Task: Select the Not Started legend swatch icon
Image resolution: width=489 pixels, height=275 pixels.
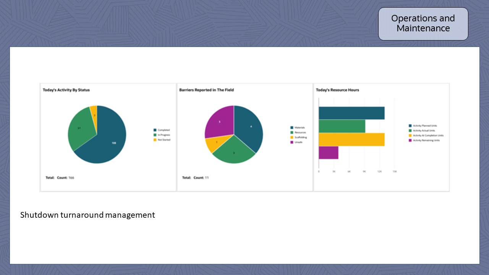Action: (x=154, y=140)
